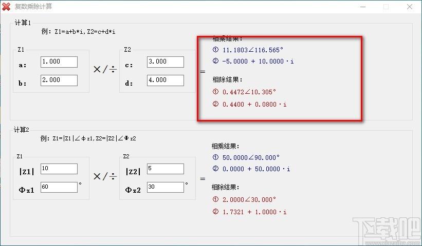This screenshot has height=246, width=422.
Task: Click the divide result 2.0000∠30.000°
Action: point(249,199)
